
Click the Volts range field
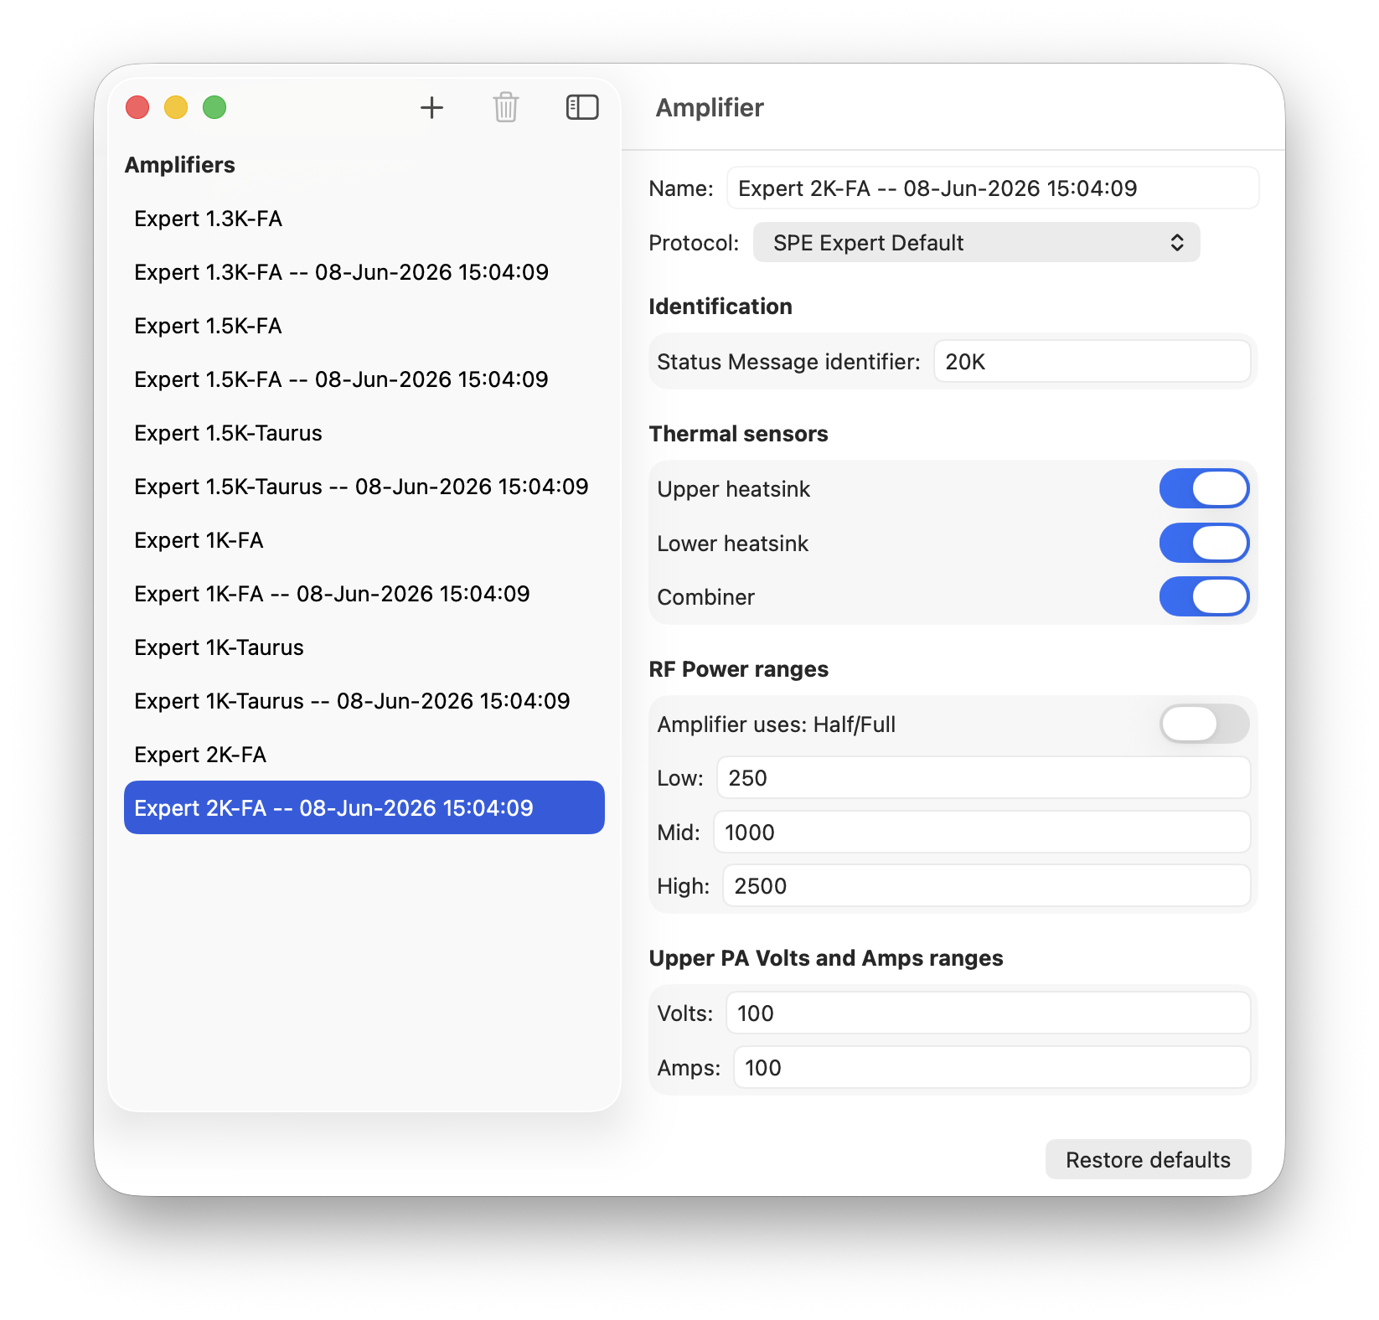click(x=988, y=1013)
